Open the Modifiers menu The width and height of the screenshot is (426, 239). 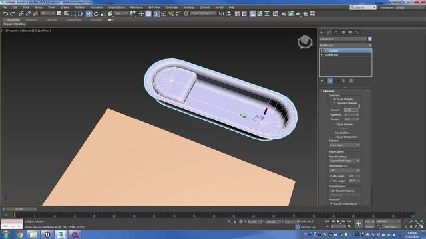pyautogui.click(x=80, y=7)
